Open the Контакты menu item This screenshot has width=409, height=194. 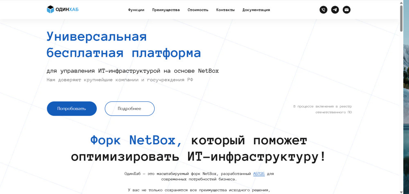pyautogui.click(x=225, y=10)
